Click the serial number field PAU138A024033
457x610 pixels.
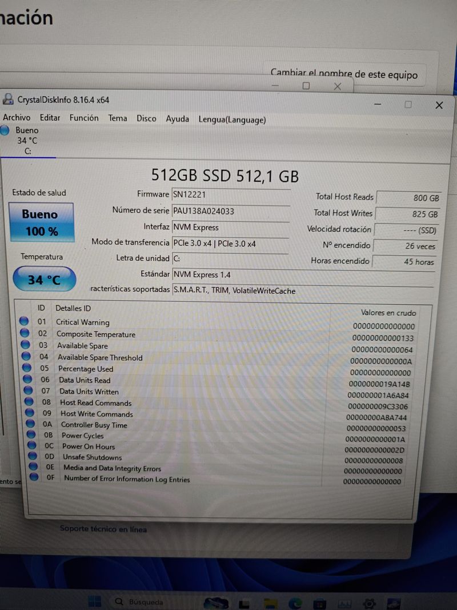point(230,212)
